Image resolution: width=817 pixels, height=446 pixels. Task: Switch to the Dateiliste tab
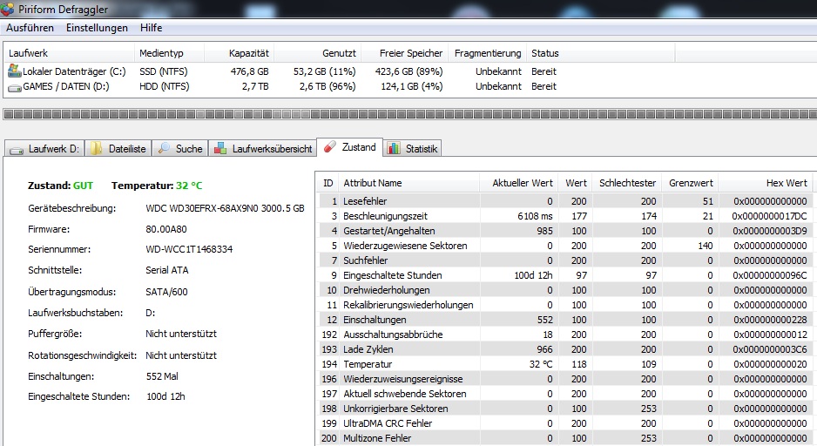pos(118,148)
